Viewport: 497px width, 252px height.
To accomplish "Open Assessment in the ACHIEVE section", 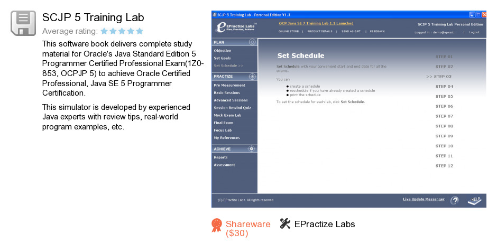I will (224, 165).
